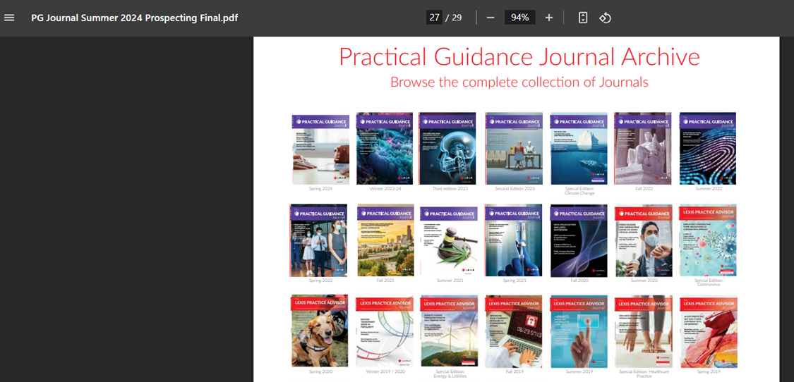Click the Fall 2021 caption

[x=385, y=280]
